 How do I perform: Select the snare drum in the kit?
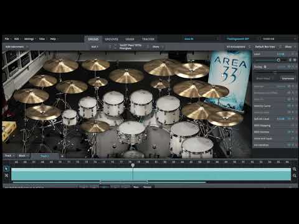click(x=131, y=133)
